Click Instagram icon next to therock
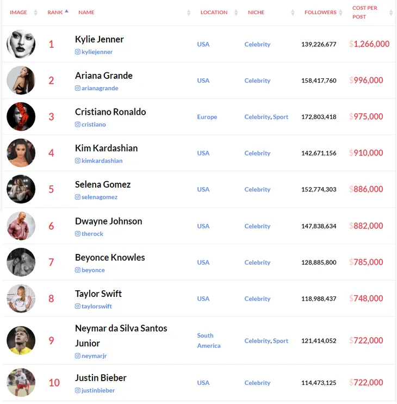 [x=78, y=234]
